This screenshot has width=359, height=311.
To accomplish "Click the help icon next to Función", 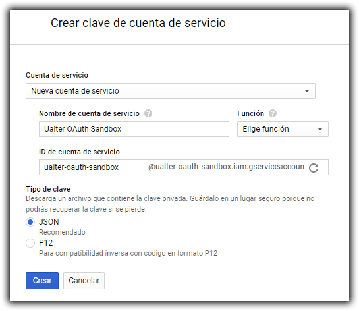I will [x=273, y=113].
